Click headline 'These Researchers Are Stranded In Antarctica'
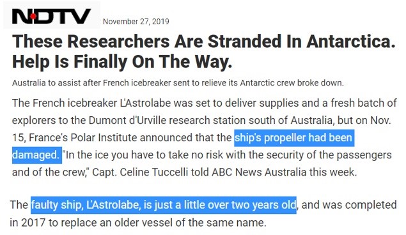 203,42
